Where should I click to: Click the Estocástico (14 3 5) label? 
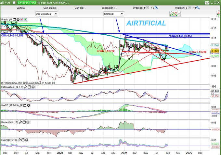(12, 87)
